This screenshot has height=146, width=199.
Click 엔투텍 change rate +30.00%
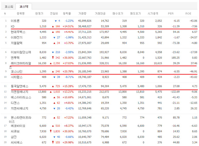tap(68, 58)
